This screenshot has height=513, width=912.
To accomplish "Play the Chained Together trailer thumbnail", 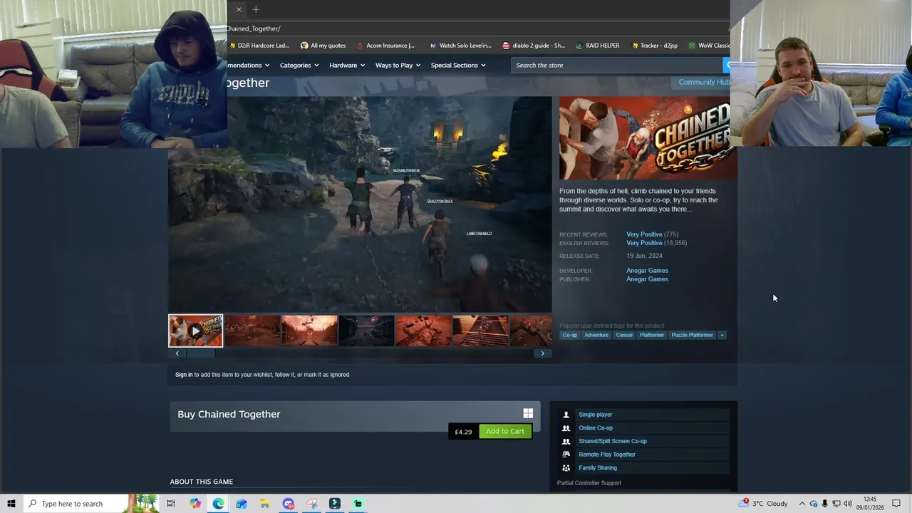I will tap(195, 331).
